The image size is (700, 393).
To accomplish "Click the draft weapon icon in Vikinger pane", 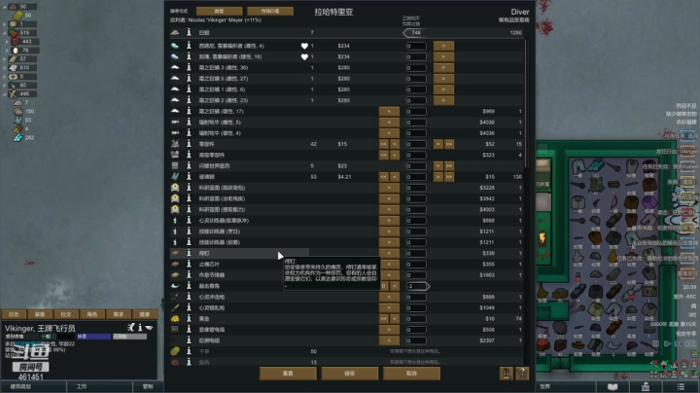I will [x=131, y=328].
